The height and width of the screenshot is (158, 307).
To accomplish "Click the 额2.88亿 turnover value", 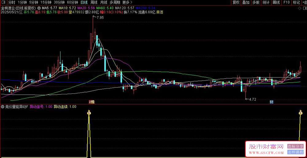I will 92,12.
